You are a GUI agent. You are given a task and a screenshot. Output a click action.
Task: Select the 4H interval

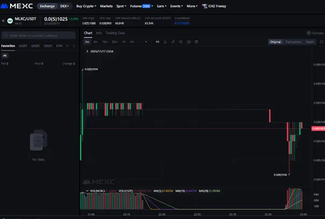click(x=132, y=42)
